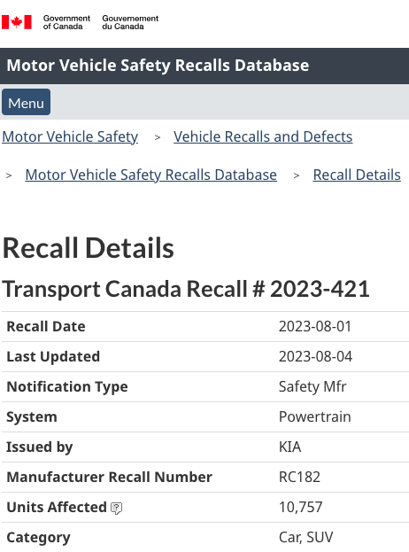Click the Government of Canada wordmark
This screenshot has height=552, width=409.
click(x=66, y=22)
